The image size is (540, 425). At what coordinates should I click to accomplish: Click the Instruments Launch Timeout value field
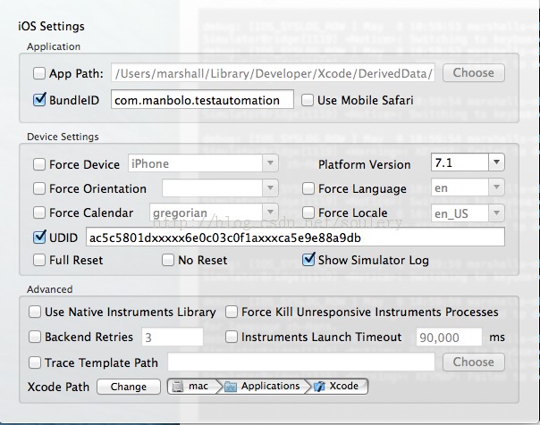[x=449, y=337]
